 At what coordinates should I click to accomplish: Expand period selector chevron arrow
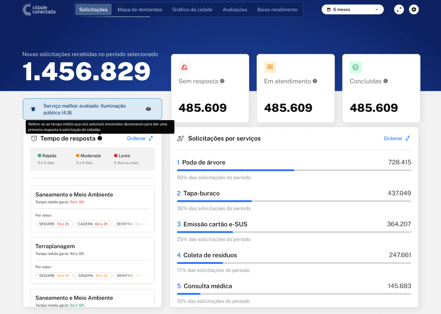[376, 10]
